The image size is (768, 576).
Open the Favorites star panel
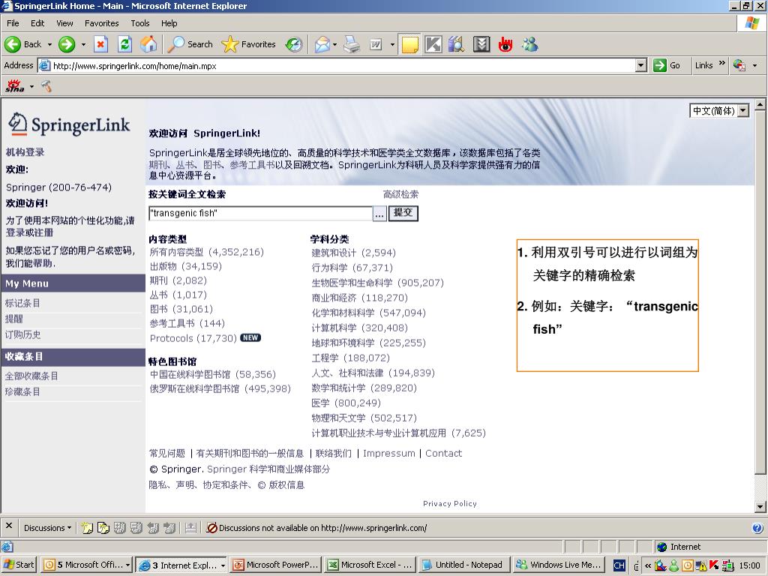tap(248, 44)
